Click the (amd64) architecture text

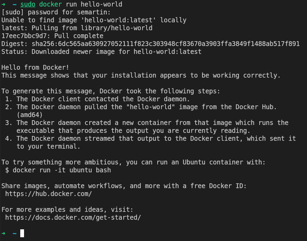pos(30,115)
